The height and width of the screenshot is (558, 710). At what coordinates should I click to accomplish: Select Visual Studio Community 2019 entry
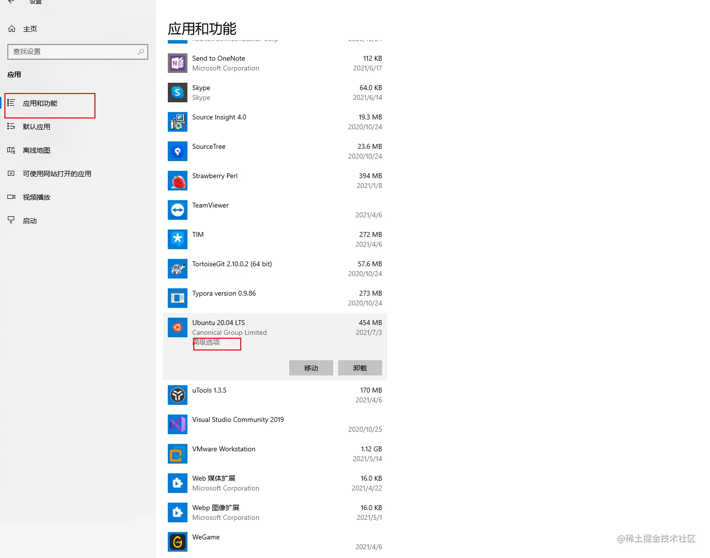275,424
